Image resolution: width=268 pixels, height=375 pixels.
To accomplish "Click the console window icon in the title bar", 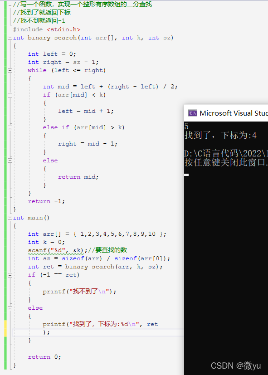I will [x=192, y=113].
